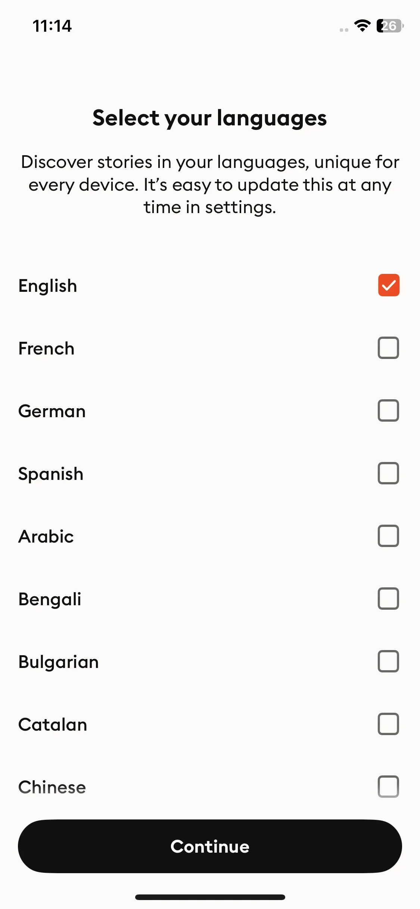Select the Arabic checkbox
The width and height of the screenshot is (420, 909).
[389, 536]
